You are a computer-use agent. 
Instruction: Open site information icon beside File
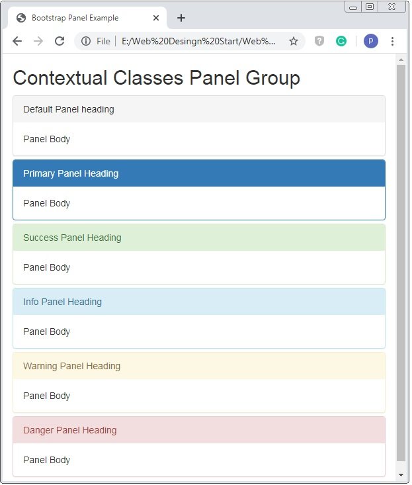pos(86,41)
